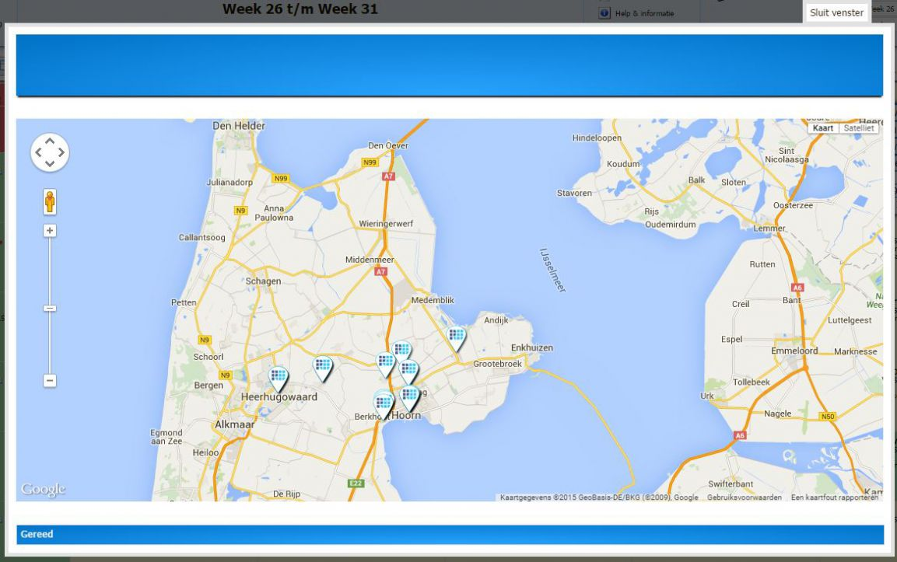Click the Gereed status text
This screenshot has width=897, height=562.
pyautogui.click(x=37, y=534)
